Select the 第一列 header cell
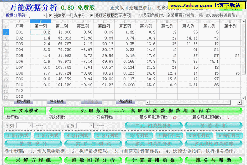This screenshot has width=247, height=165. coord(41,26)
